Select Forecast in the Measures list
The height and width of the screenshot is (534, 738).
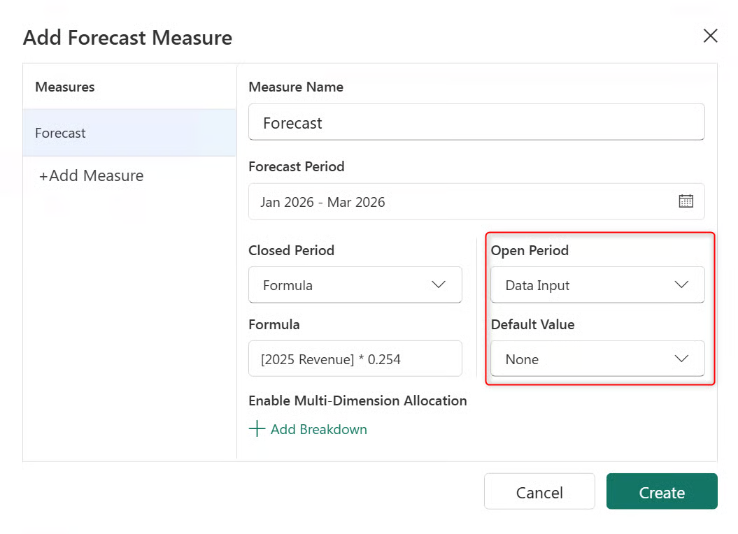pos(129,133)
